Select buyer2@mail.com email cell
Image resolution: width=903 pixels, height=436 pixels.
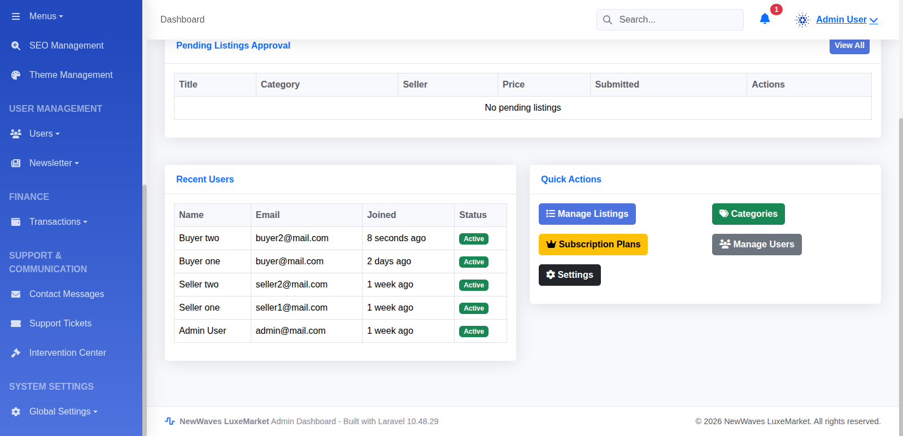tap(307, 238)
